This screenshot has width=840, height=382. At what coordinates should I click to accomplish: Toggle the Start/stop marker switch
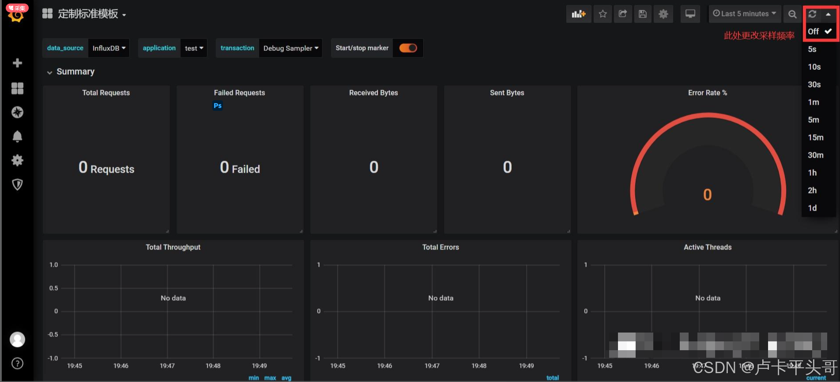click(408, 48)
